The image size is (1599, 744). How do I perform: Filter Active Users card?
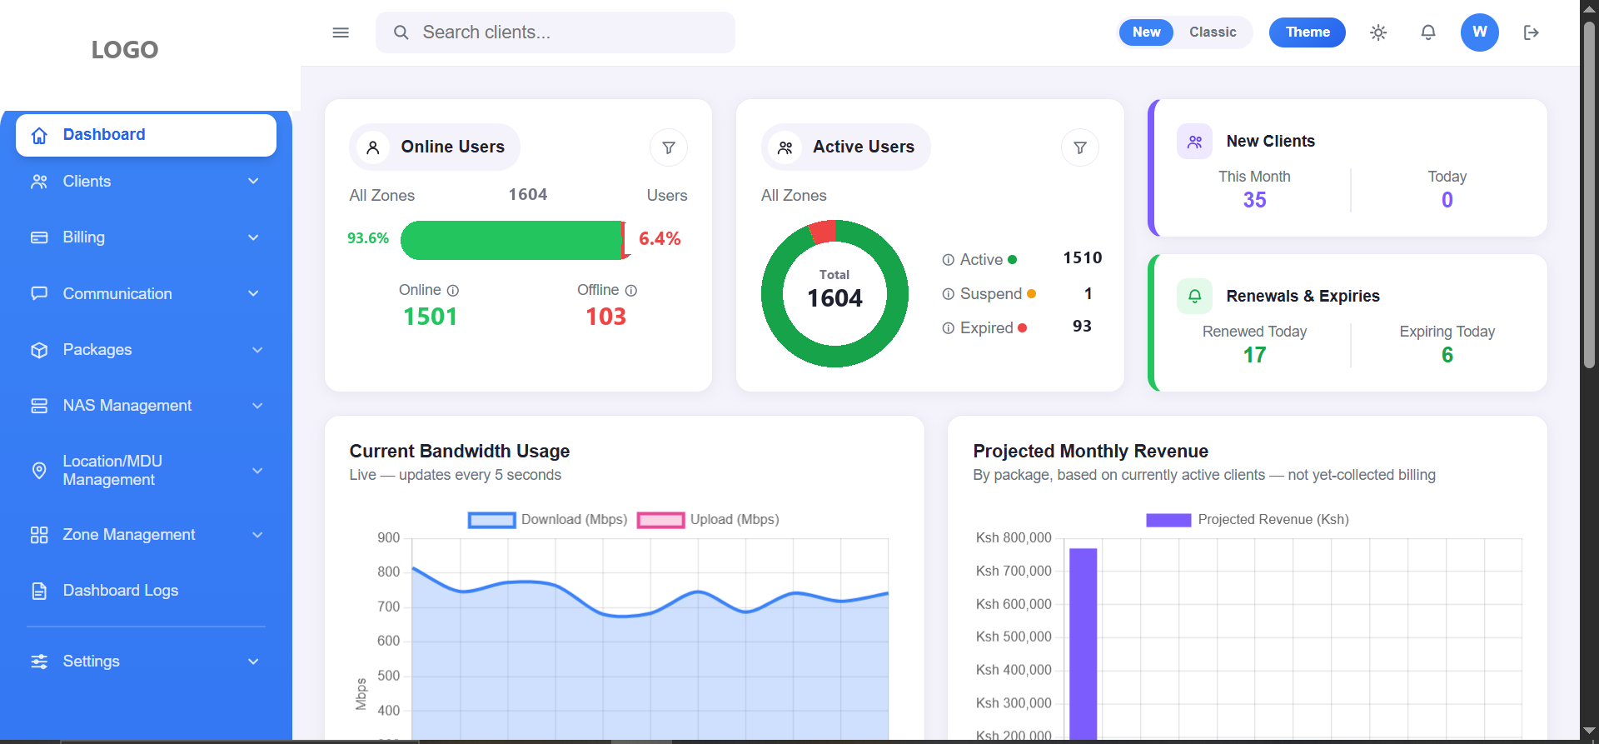pyautogui.click(x=1080, y=147)
